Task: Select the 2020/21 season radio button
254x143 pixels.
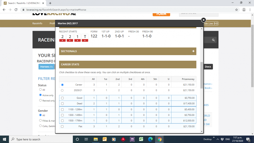Action: 62,90
